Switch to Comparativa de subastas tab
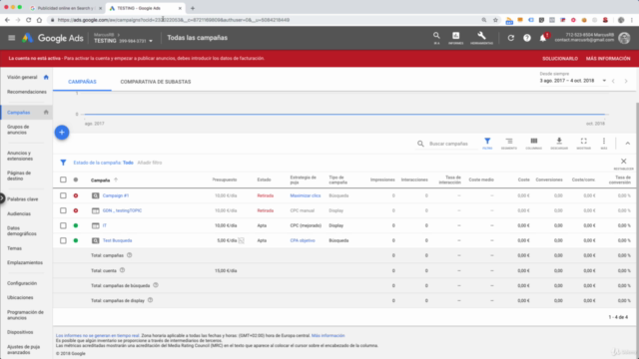This screenshot has width=639, height=359. (x=156, y=82)
